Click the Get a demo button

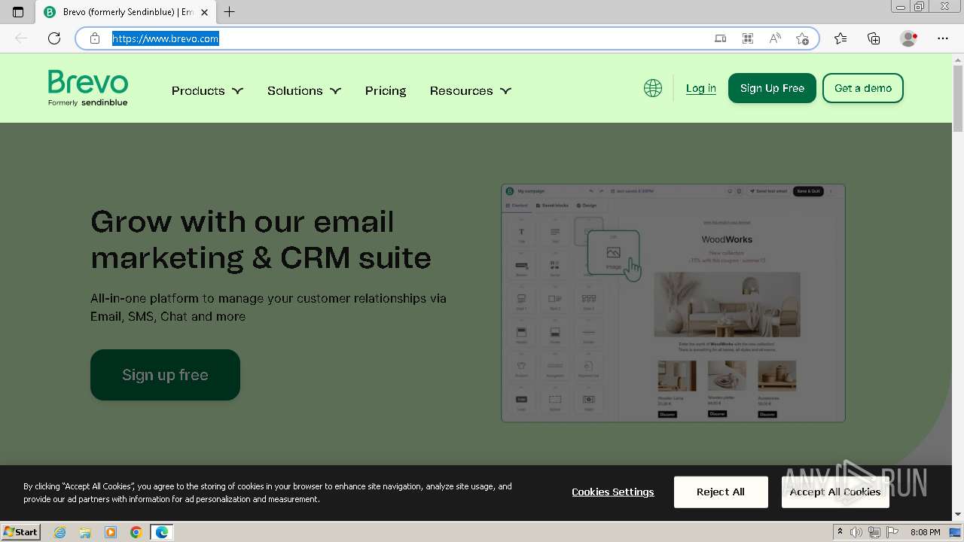(863, 88)
